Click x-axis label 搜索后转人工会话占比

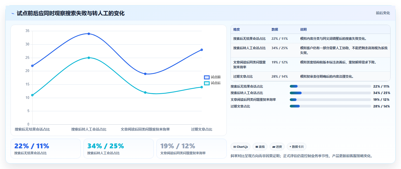pyautogui.click(x=89, y=130)
